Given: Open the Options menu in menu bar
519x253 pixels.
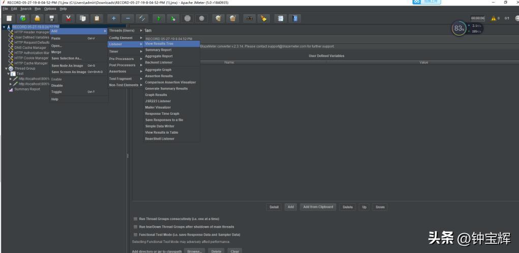Looking at the screenshot, I should [50, 9].
